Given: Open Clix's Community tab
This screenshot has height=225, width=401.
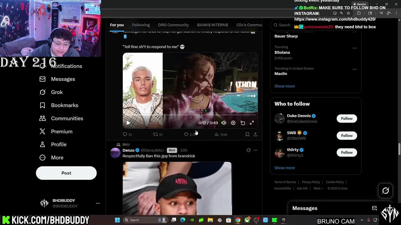Looking at the screenshot, I should 249,25.
